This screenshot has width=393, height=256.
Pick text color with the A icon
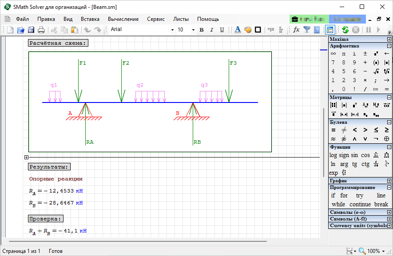238,30
